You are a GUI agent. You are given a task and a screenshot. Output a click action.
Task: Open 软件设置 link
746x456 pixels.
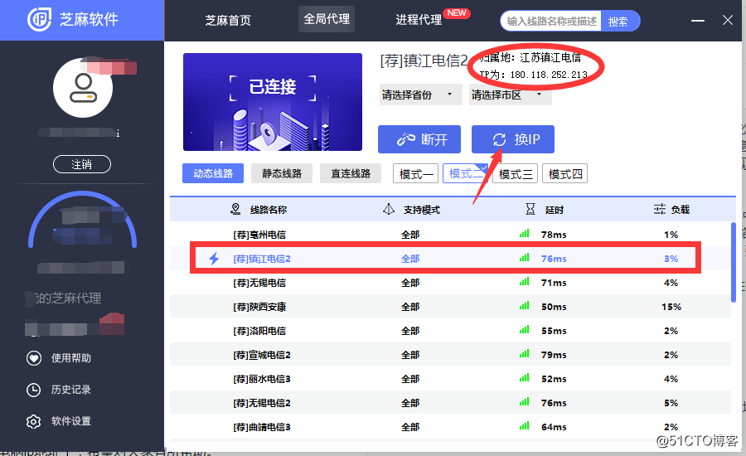(71, 421)
